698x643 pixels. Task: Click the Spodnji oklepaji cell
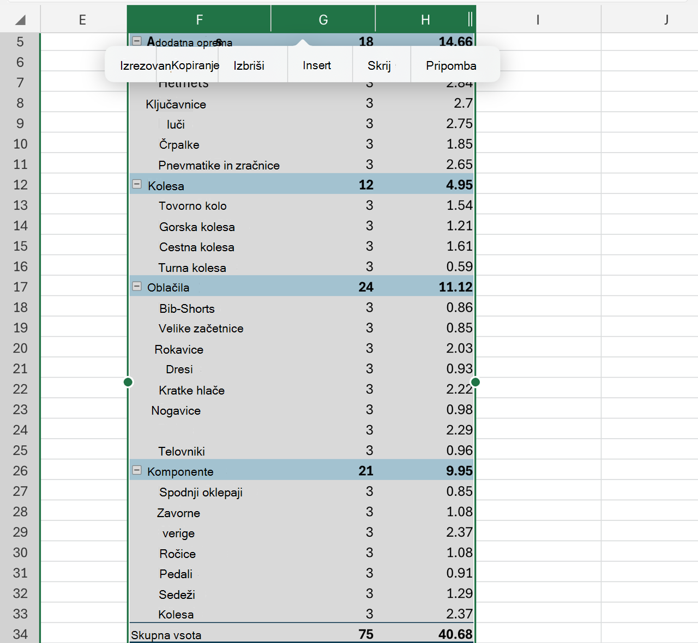pyautogui.click(x=201, y=493)
